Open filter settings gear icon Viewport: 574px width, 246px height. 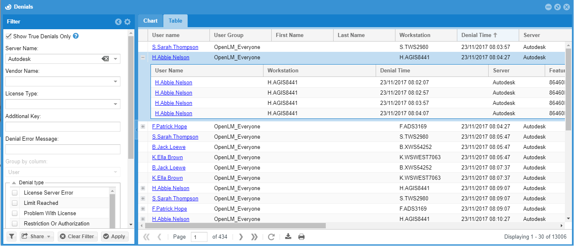click(127, 22)
